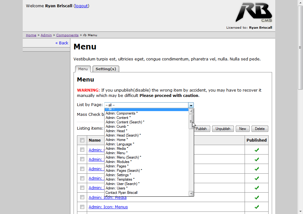
Task: Click the RB CMS logo
Action: pos(253,13)
